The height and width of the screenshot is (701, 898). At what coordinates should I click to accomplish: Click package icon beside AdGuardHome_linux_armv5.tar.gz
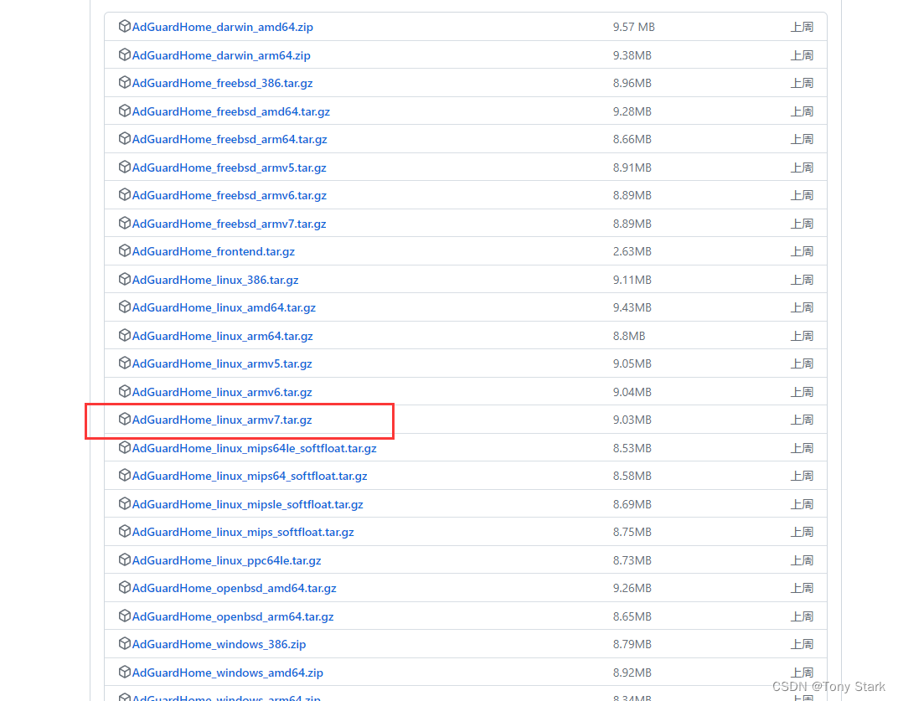(124, 363)
